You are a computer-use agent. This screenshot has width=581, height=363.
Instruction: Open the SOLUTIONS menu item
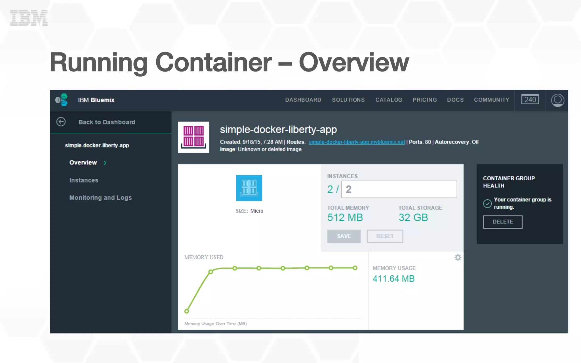pos(348,100)
